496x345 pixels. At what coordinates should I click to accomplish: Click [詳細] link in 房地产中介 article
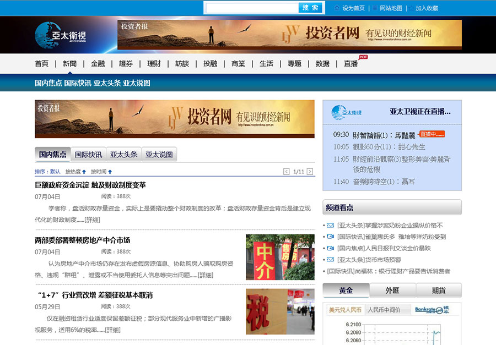206,275
